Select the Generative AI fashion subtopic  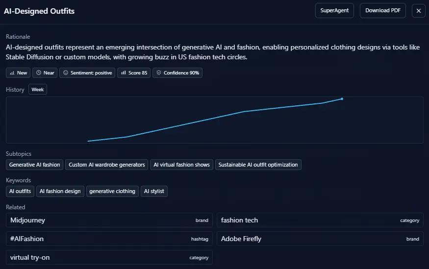point(34,165)
